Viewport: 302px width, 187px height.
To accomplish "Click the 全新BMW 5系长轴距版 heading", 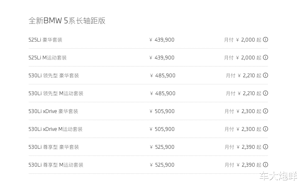I will click(67, 20).
